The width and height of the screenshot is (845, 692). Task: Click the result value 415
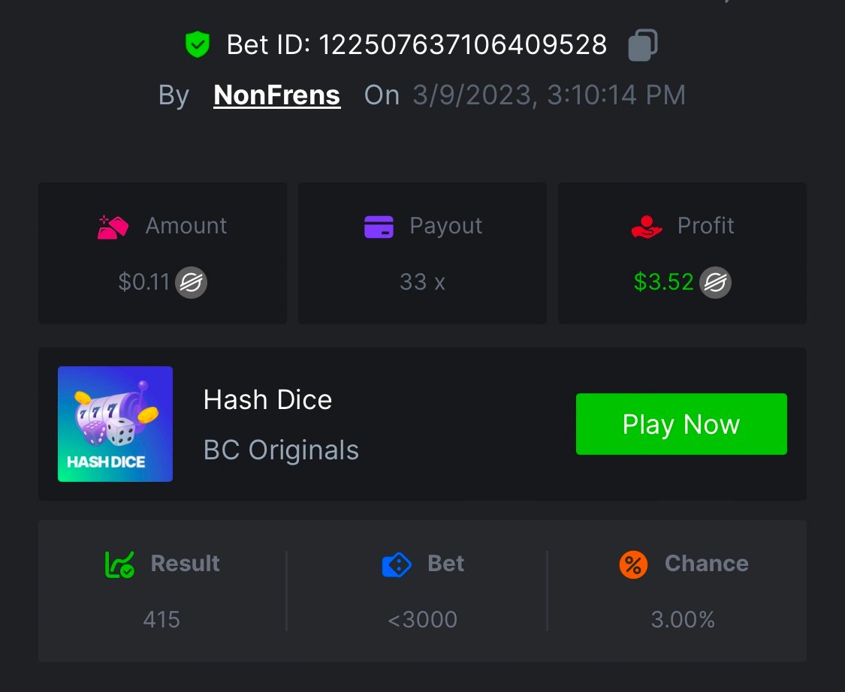tap(161, 620)
